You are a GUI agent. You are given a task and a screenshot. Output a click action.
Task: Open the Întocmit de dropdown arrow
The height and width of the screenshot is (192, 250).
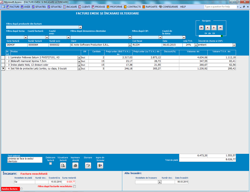(x=234, y=45)
